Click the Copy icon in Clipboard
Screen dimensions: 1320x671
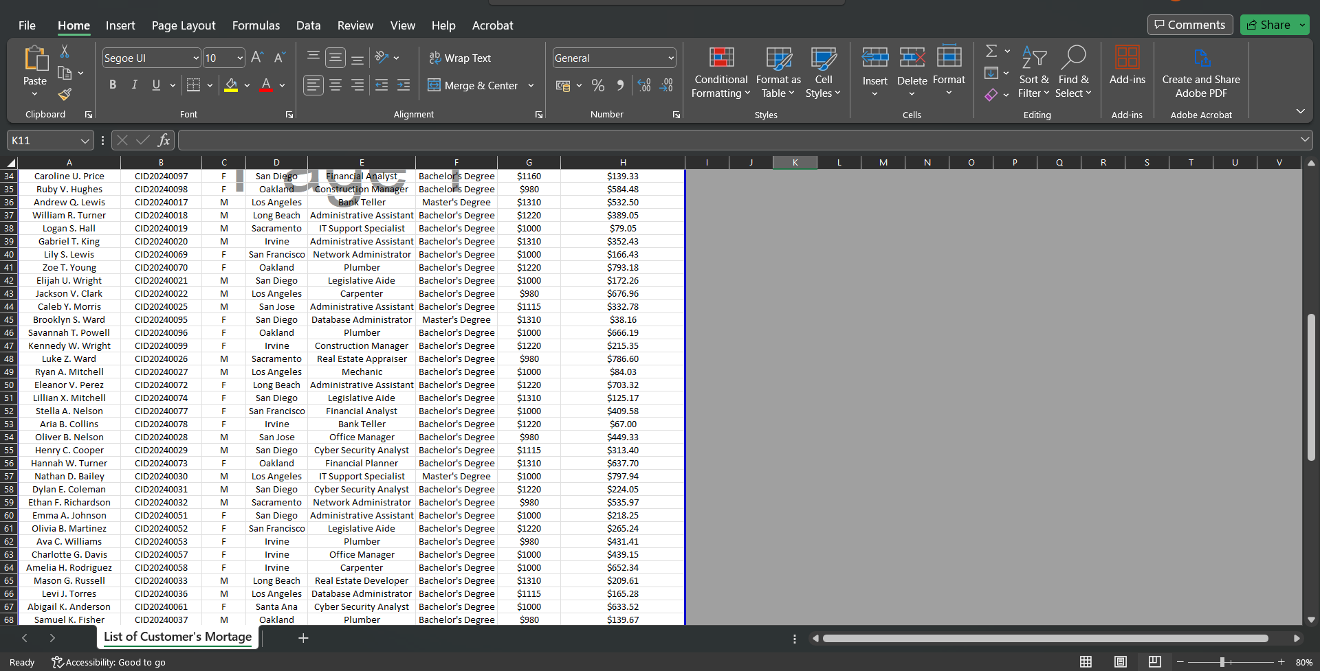coord(65,73)
